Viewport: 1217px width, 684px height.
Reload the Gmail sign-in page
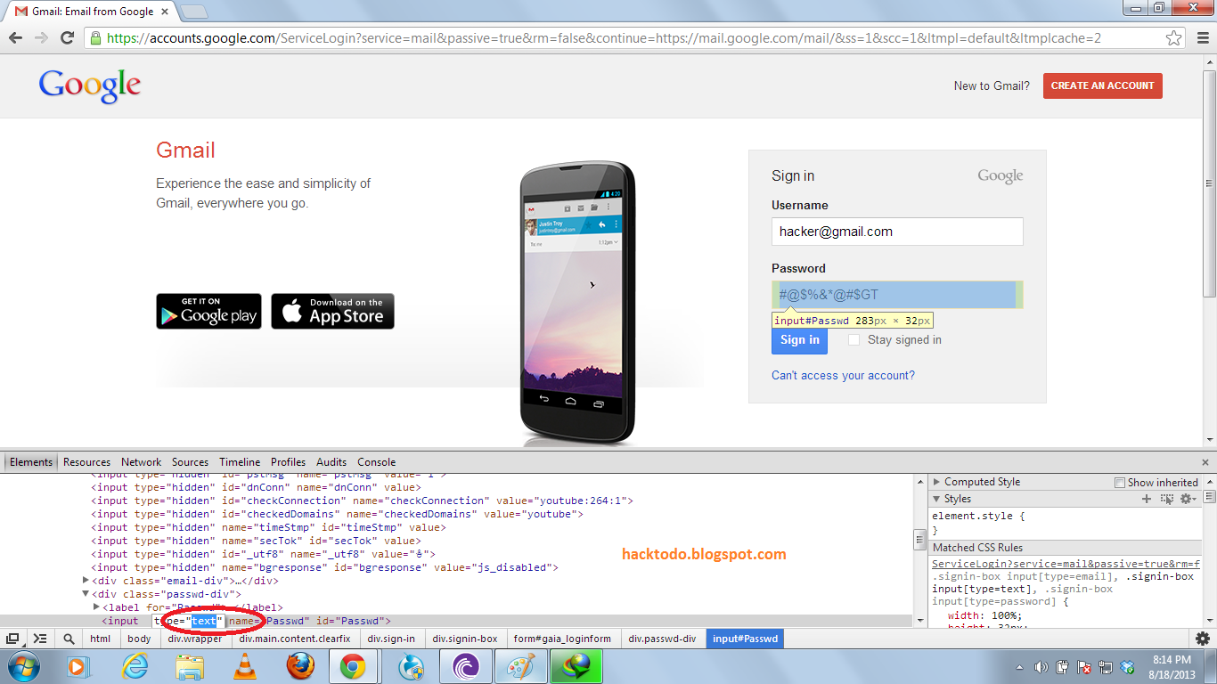click(67, 38)
